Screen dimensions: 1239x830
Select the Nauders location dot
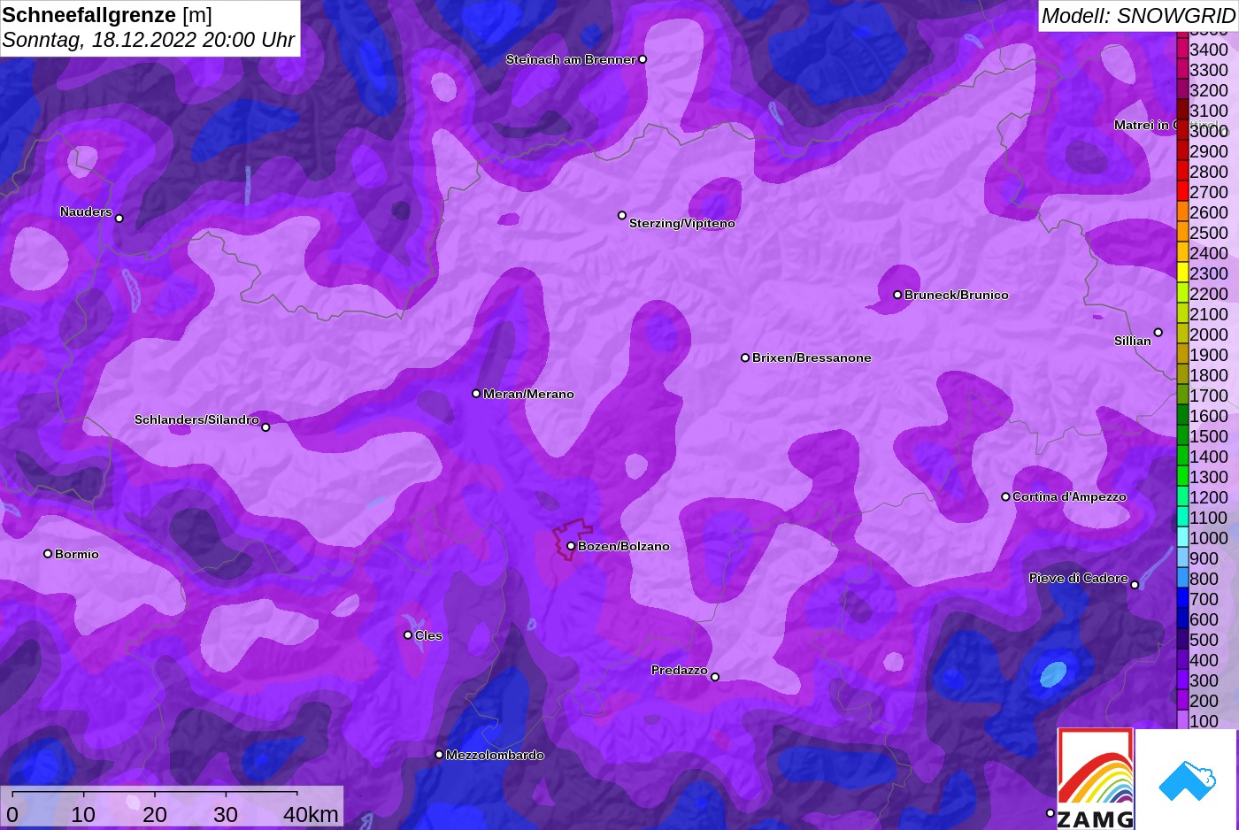(x=119, y=219)
